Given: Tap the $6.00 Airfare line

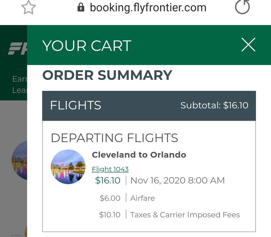Looking at the screenshot, I should point(127,198).
